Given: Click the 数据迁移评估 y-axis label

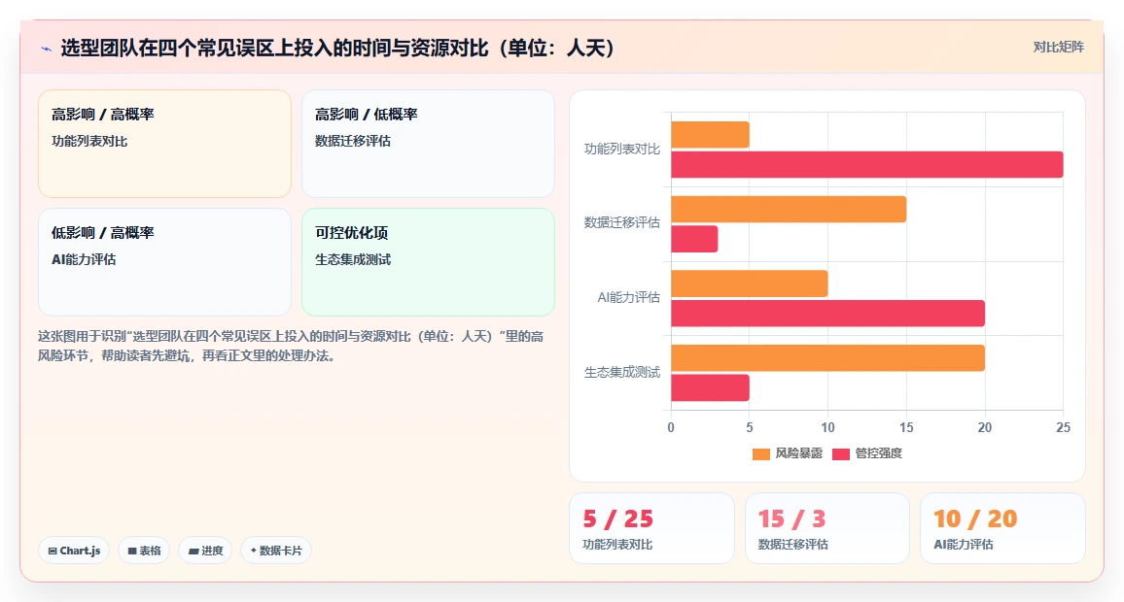Looking at the screenshot, I should pos(622,222).
